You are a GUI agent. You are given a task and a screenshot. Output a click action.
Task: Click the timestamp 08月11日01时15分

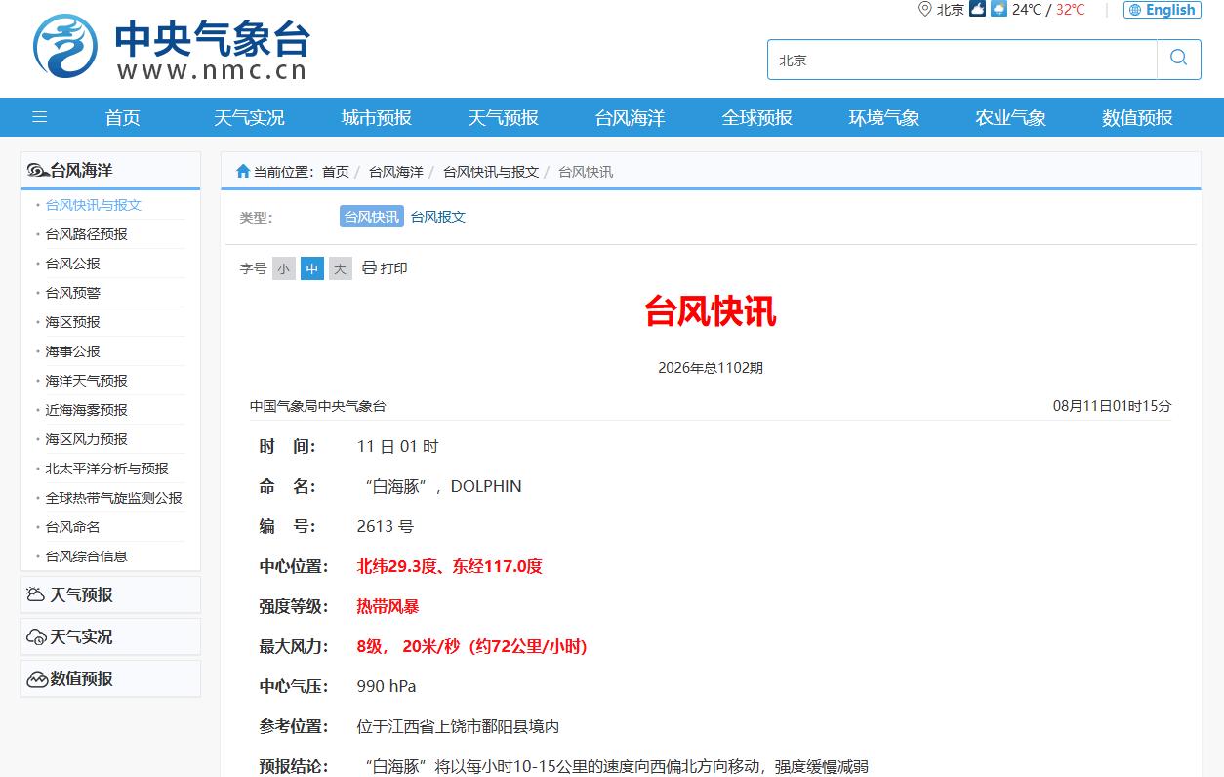[x=1113, y=406]
